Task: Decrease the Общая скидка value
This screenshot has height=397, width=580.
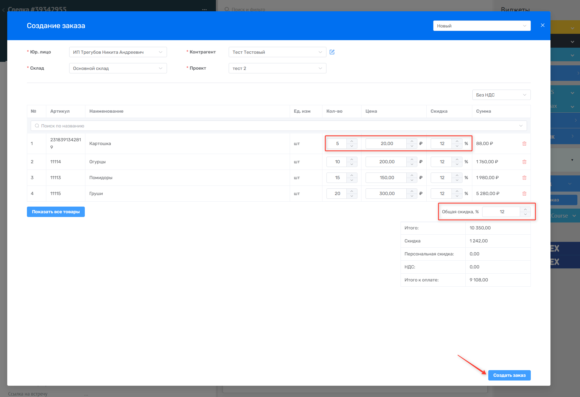Action: click(x=525, y=214)
